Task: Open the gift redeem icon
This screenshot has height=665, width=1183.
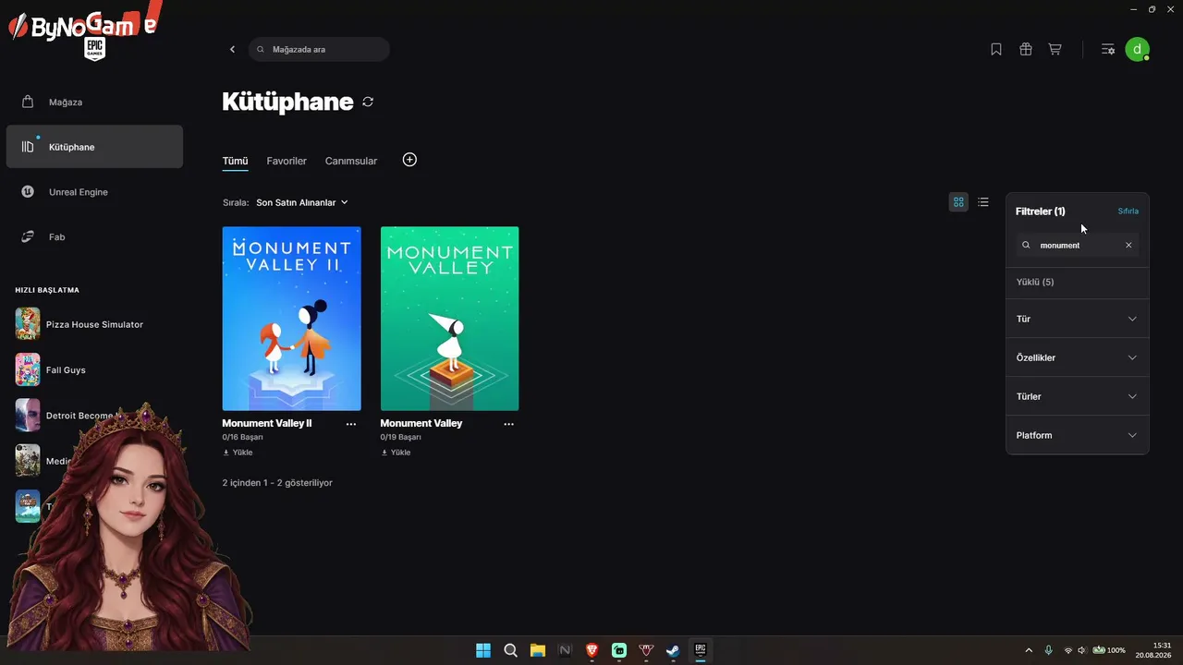Action: pyautogui.click(x=1026, y=49)
